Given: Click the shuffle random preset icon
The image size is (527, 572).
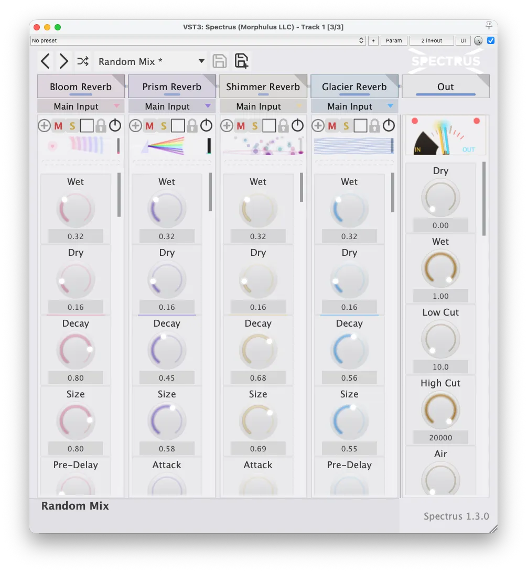Looking at the screenshot, I should [x=83, y=61].
